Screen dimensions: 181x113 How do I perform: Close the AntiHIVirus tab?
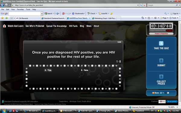[90, 18]
